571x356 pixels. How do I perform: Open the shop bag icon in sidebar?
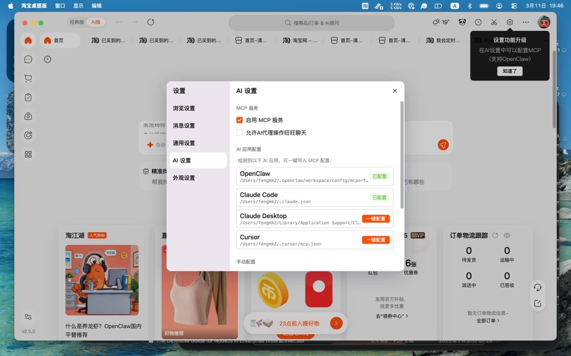(28, 116)
